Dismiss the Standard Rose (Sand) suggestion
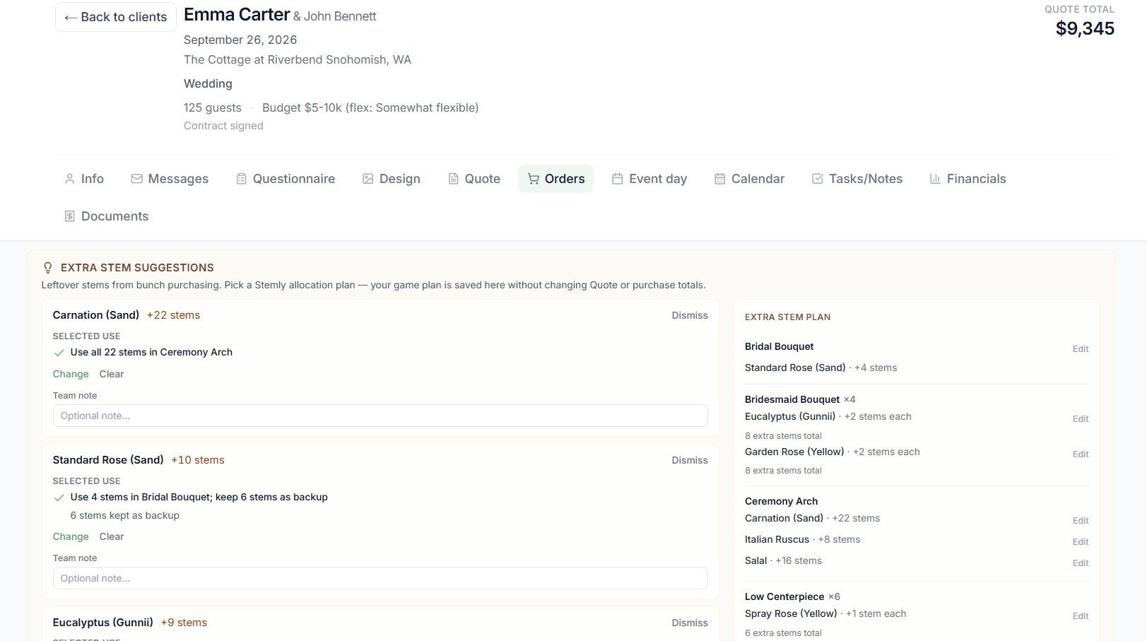The width and height of the screenshot is (1147, 641). click(690, 460)
